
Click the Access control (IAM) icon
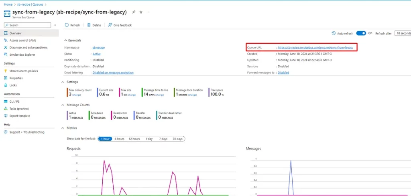tap(6, 40)
